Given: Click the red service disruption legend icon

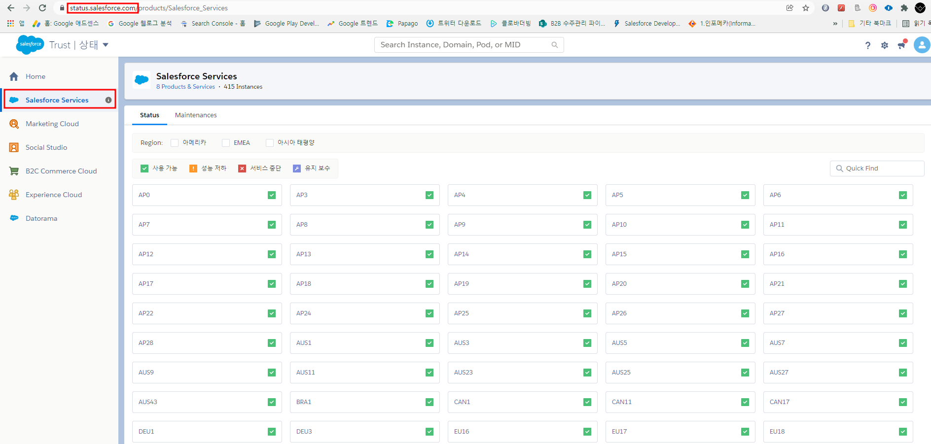Looking at the screenshot, I should (242, 169).
